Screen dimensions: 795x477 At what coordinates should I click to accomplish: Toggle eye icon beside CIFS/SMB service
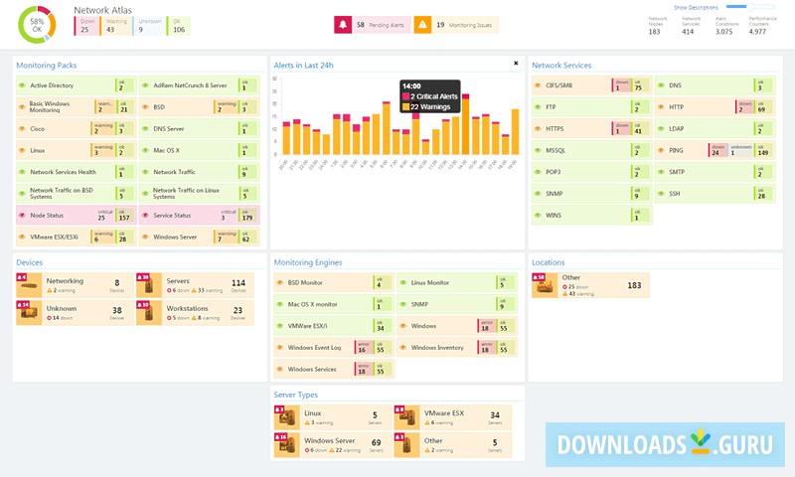(x=538, y=85)
